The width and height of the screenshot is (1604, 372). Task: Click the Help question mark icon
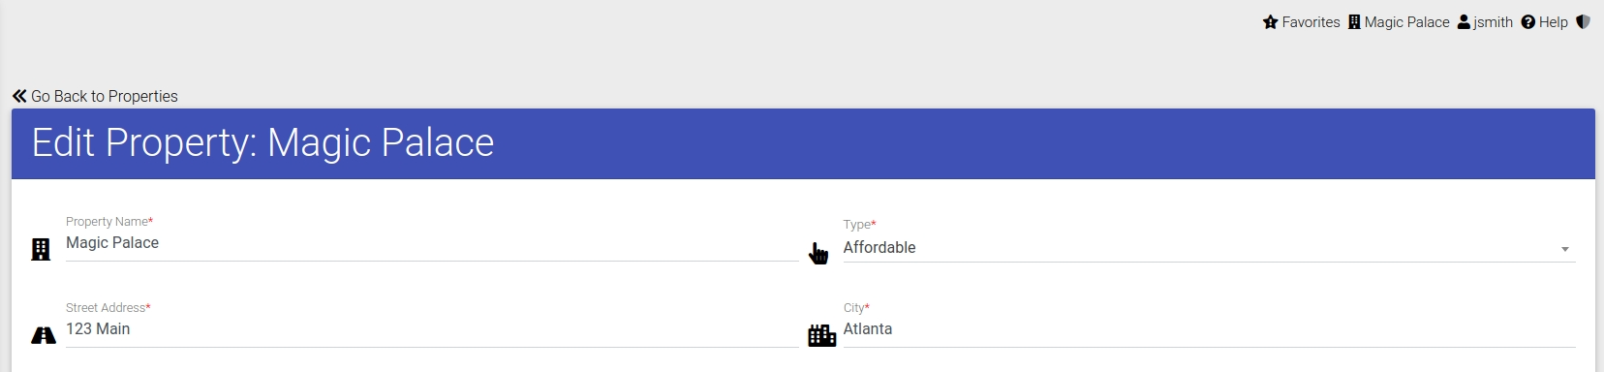point(1528,22)
